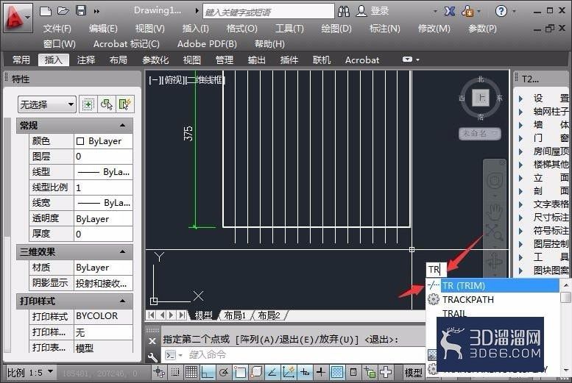
Task: Open the 未命名 UCS dropdown under ViewCube
Action: [479, 133]
